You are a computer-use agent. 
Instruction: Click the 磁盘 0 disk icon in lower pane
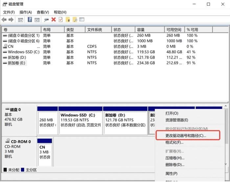(x=7, y=109)
